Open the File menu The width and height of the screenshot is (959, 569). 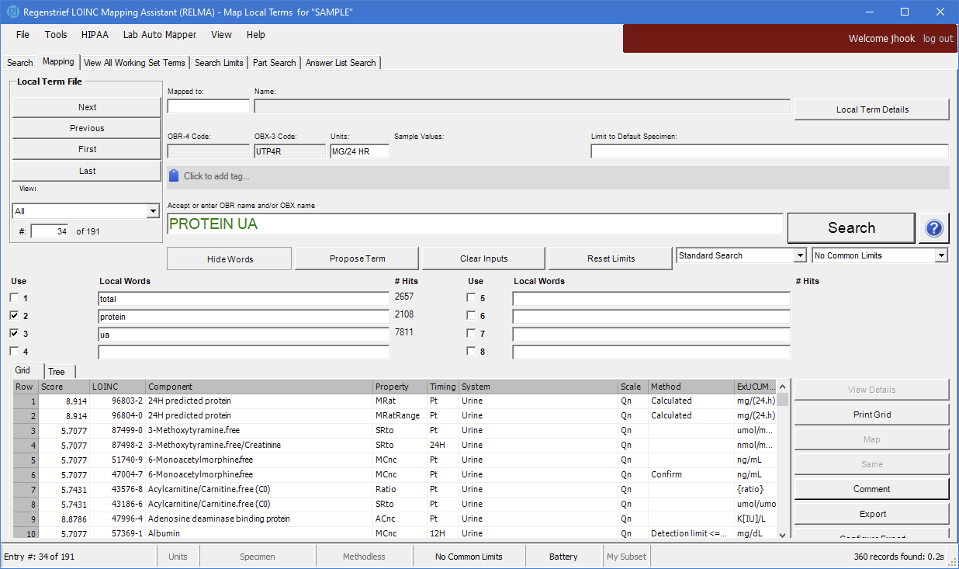[23, 35]
